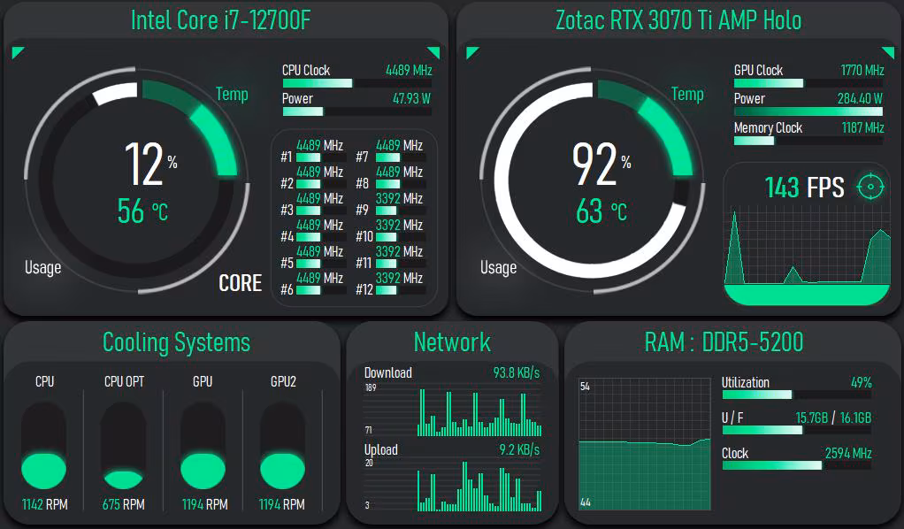Click the 4489 MHz CPU Clock value
This screenshot has height=529, width=904.
click(x=409, y=71)
